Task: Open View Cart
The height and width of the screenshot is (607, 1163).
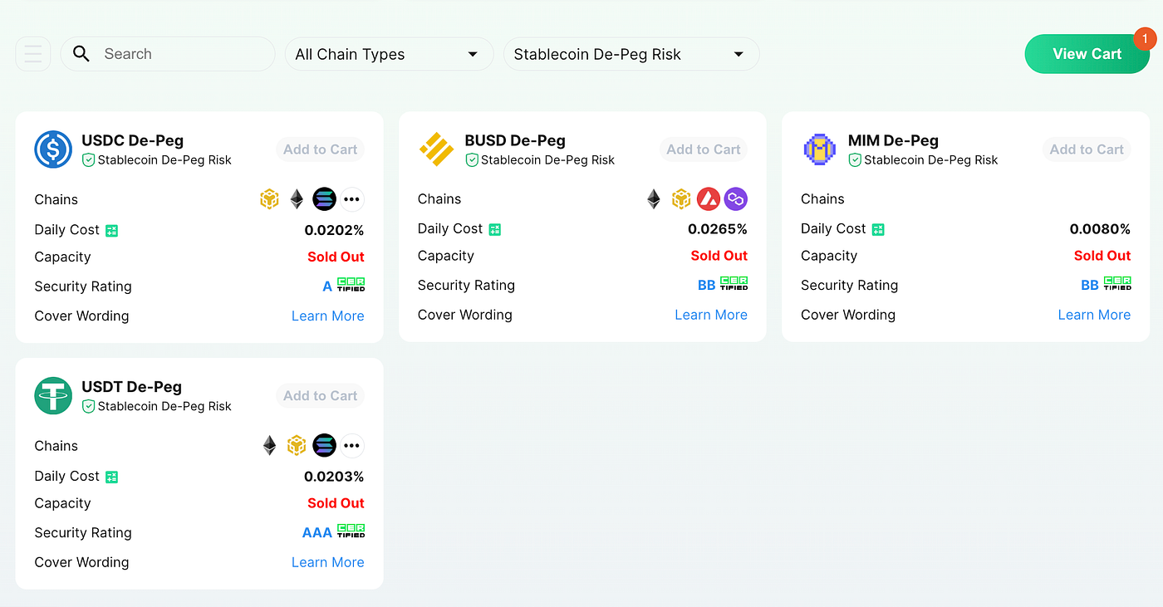Action: coord(1087,54)
